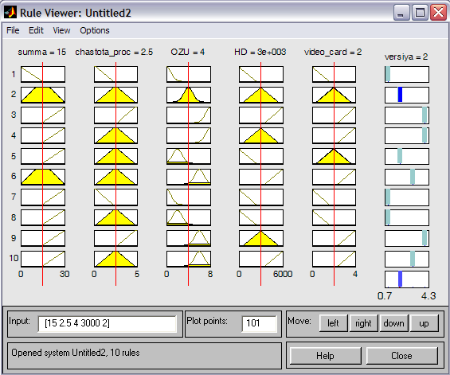Click the MATLAB icon in title bar

(x=10, y=12)
